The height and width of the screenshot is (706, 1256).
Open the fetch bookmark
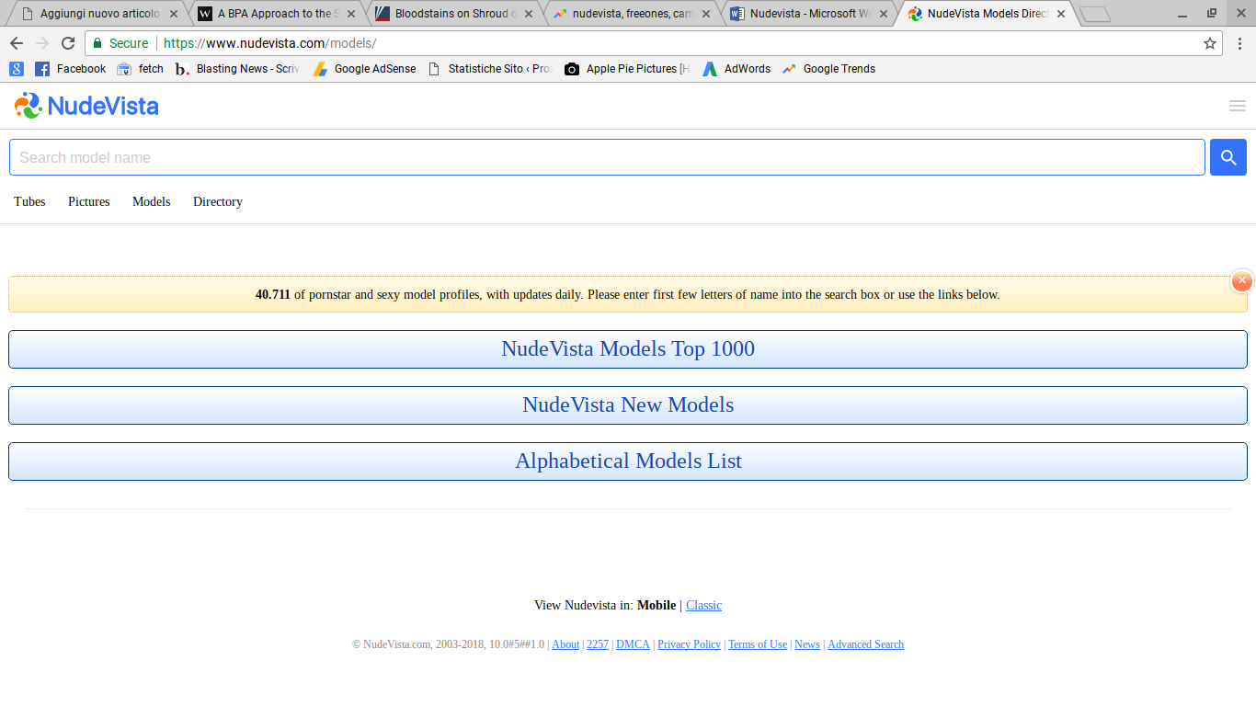[x=140, y=69]
